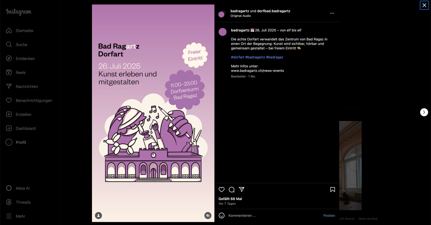Save post with bookmark icon
The image size is (431, 225).
point(333,190)
